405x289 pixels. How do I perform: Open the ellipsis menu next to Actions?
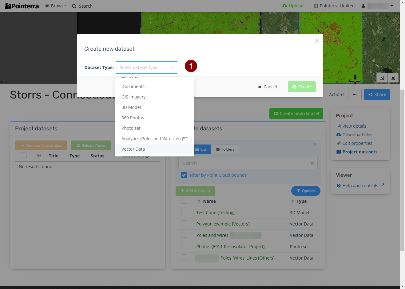click(355, 94)
